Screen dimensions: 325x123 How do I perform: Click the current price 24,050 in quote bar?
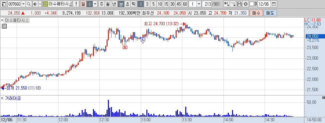point(14,13)
